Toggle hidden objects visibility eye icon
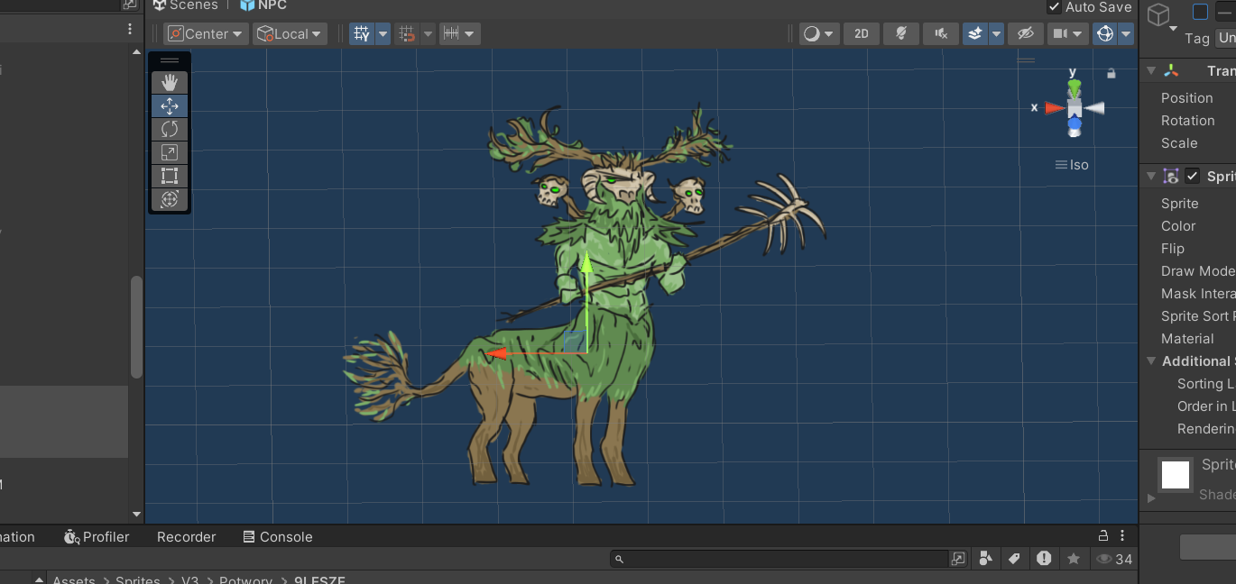Viewport: 1236px width, 584px height. coord(1025,33)
